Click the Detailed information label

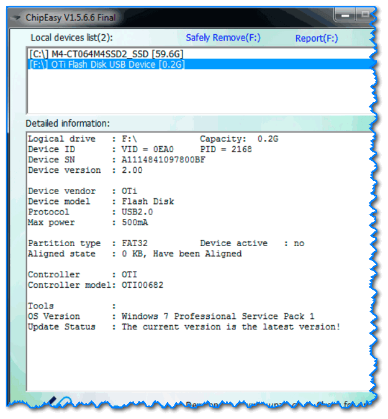(x=68, y=124)
